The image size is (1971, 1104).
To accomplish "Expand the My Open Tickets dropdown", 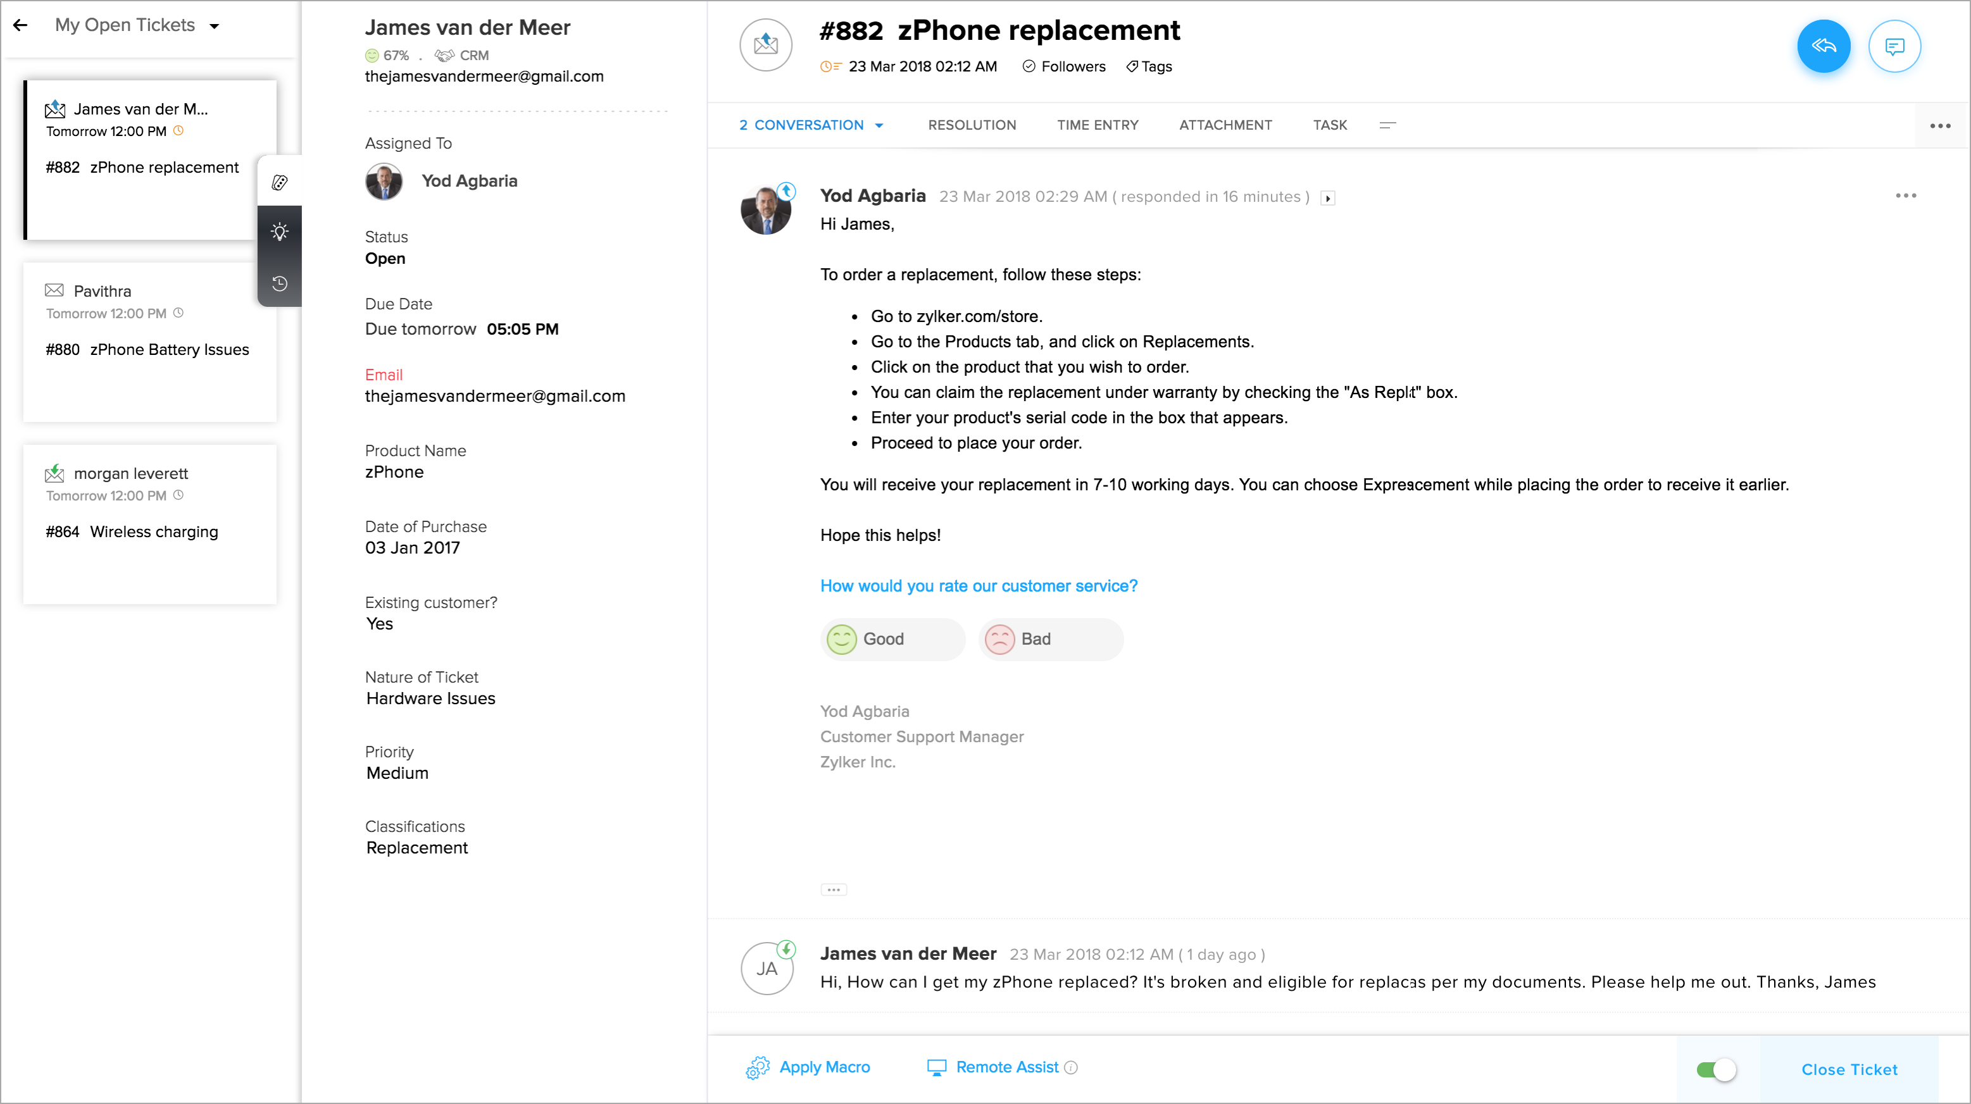I will [x=215, y=26].
